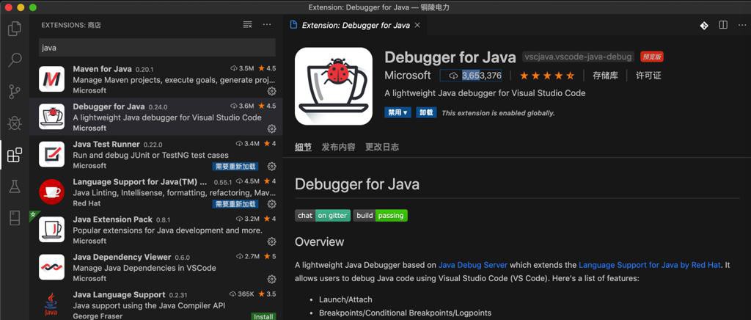This screenshot has height=320, width=751.
Task: Open the Run and Debug view
Action: pos(15,123)
